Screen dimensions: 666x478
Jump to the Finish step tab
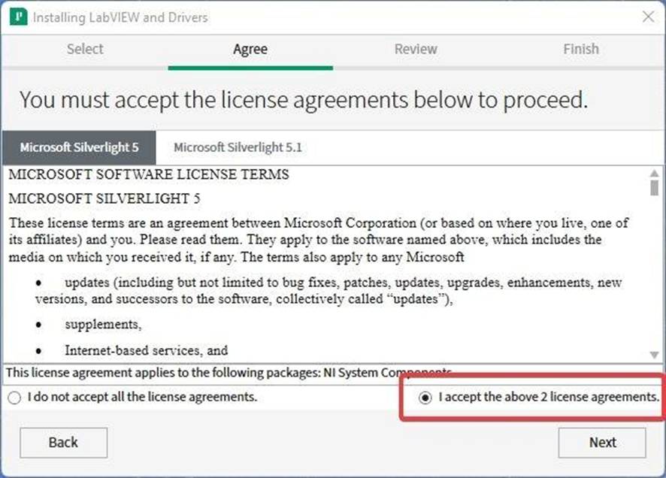(580, 49)
